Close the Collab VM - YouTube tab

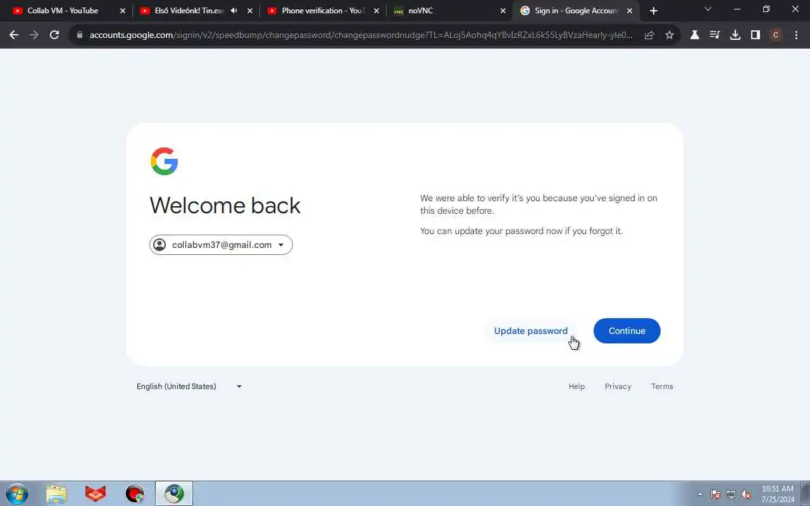pos(123,11)
